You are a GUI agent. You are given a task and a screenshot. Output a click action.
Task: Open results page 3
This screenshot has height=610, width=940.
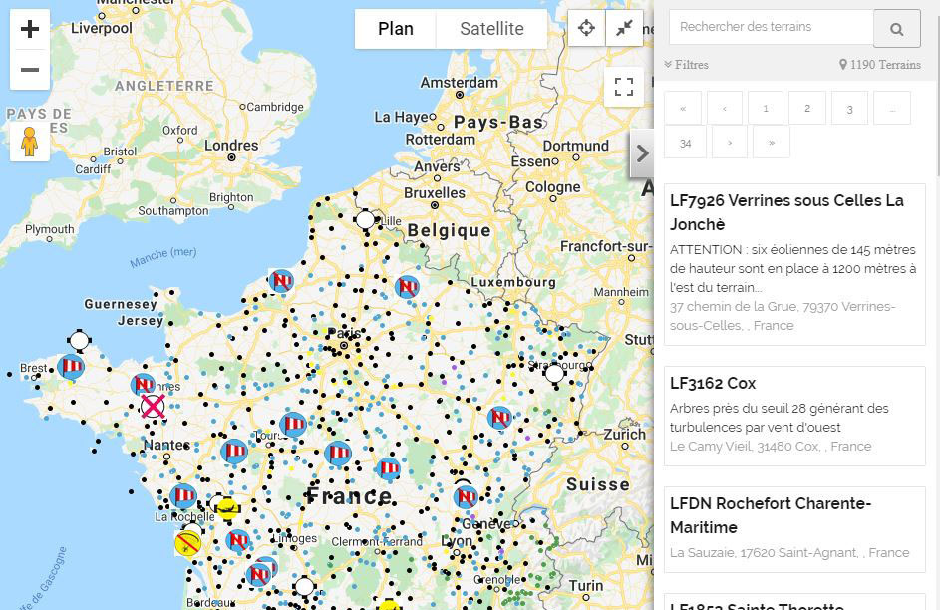point(849,109)
